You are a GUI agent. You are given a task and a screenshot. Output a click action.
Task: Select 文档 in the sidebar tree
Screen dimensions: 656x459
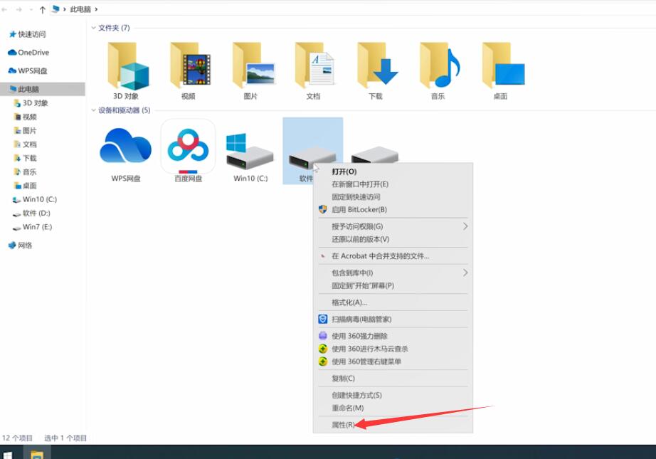[25, 144]
